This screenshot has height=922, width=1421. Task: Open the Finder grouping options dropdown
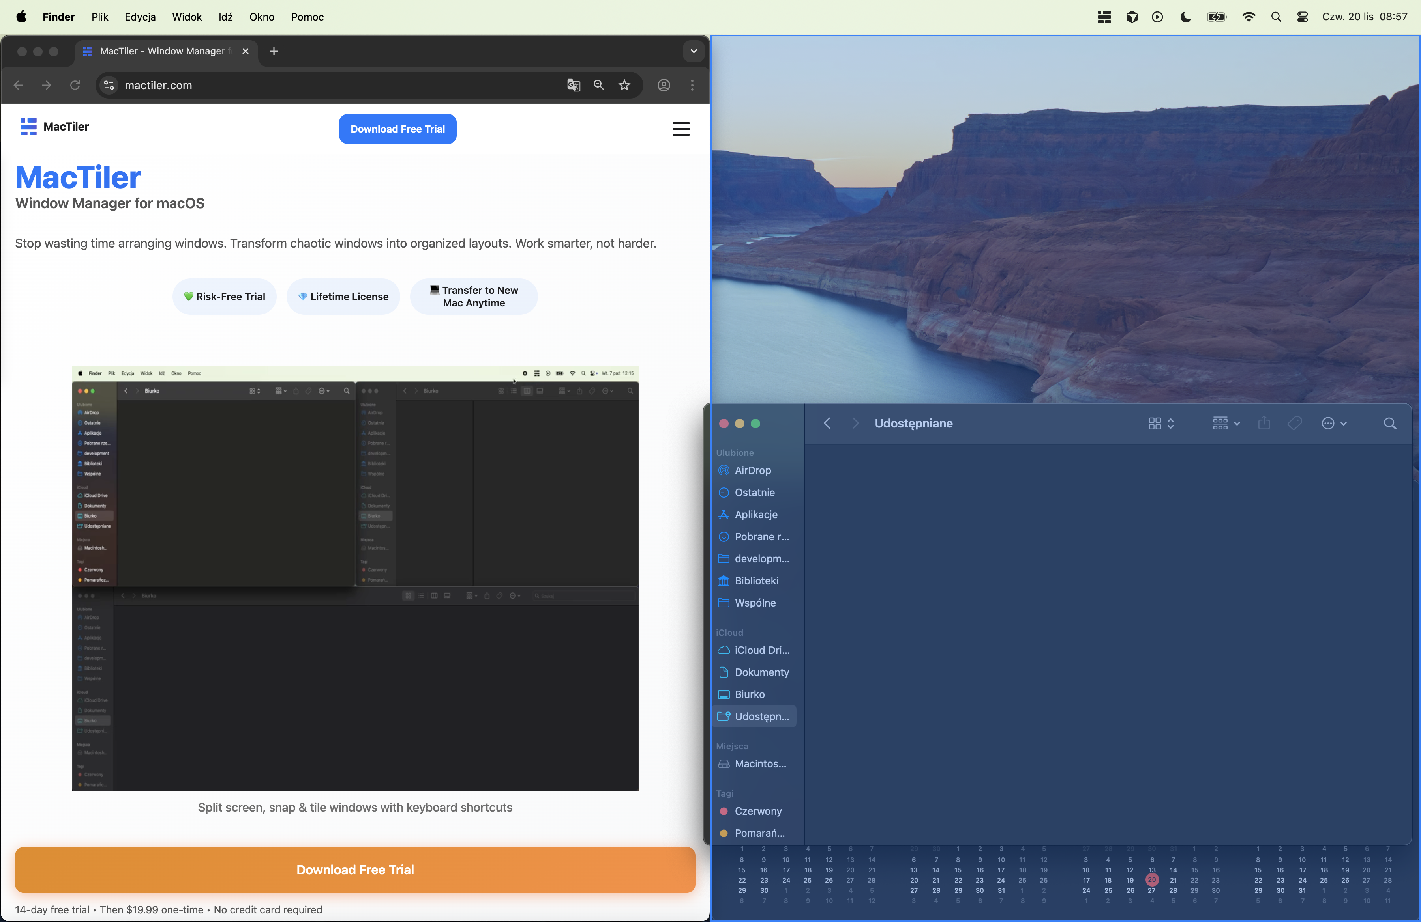1226,424
